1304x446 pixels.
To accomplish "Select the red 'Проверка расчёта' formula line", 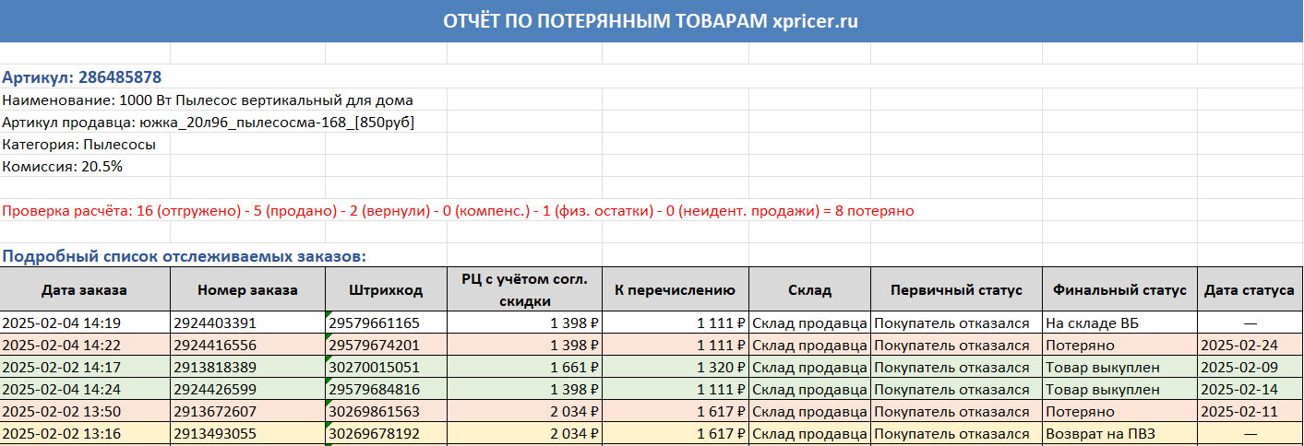I will coord(458,211).
